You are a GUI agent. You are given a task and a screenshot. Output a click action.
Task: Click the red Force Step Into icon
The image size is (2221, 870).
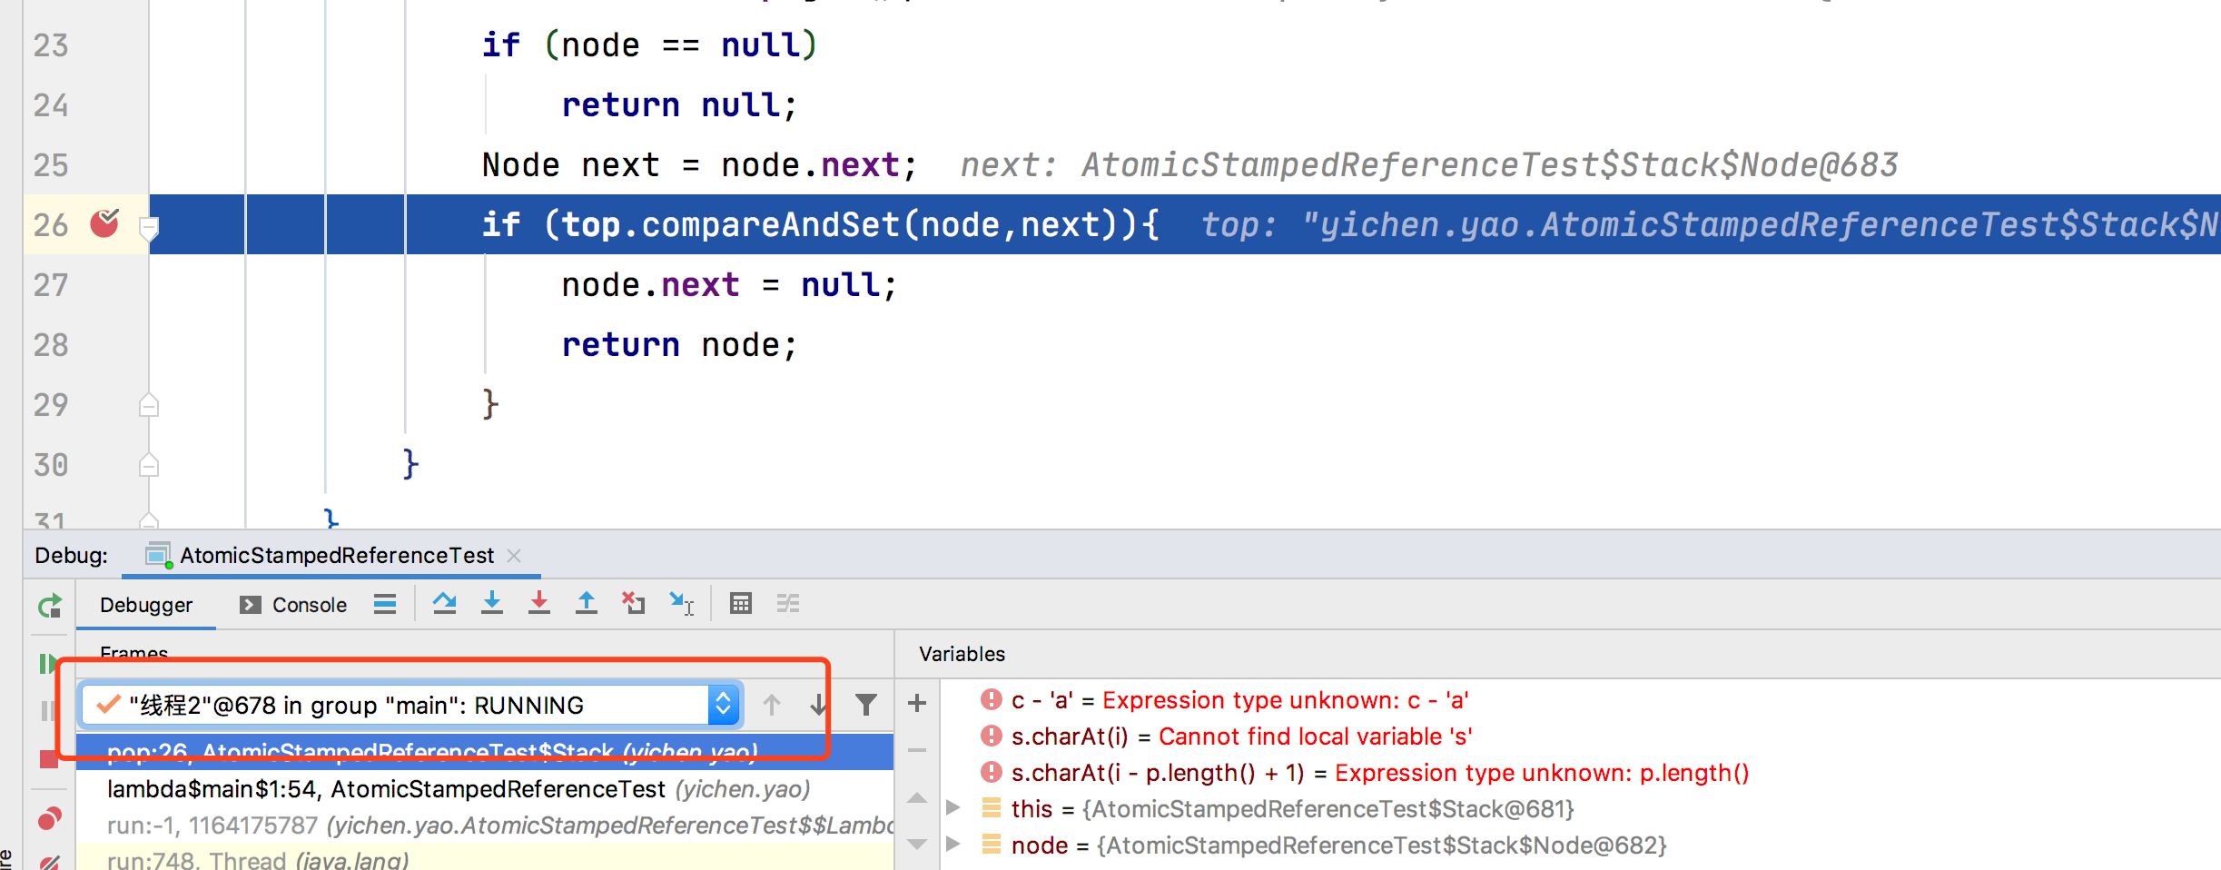(539, 604)
